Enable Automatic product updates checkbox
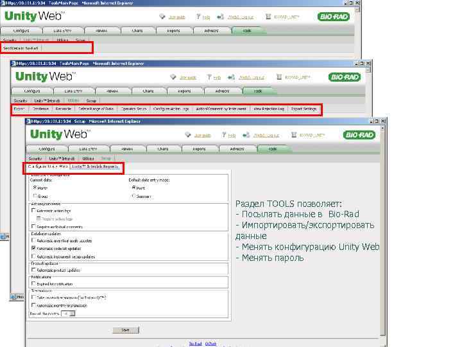 [x=33, y=270]
